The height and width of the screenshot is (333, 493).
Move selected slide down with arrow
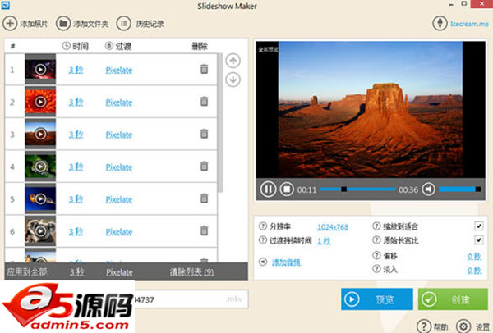tap(233, 80)
